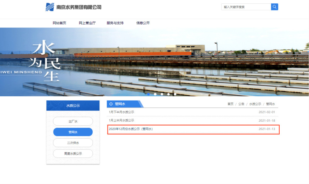Click date text 2021-02-01

267,112
